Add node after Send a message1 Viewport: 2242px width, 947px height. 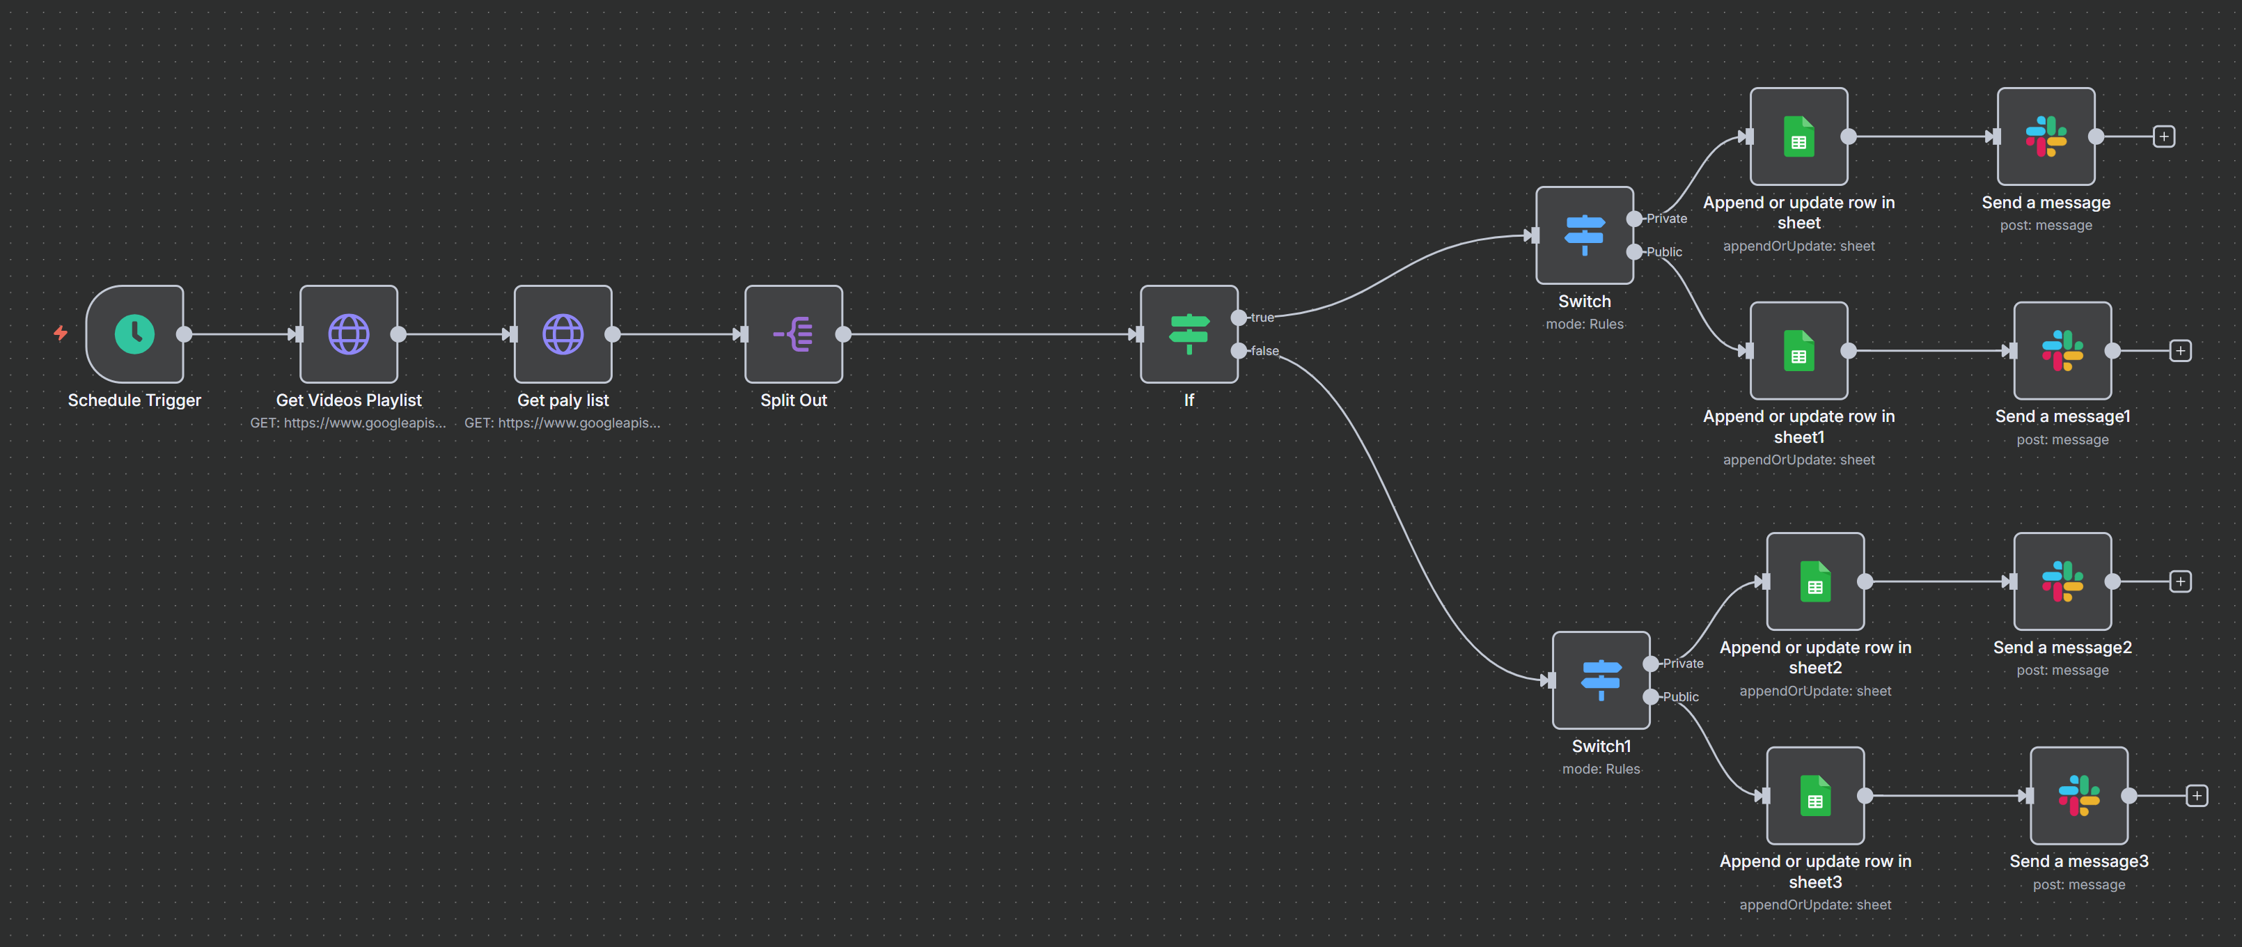pyautogui.click(x=2180, y=351)
